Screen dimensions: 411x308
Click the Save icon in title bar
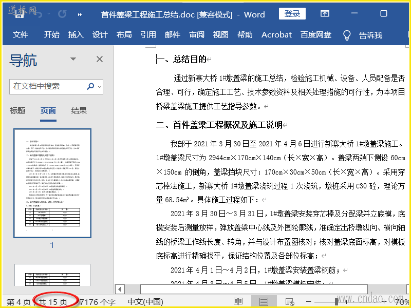tap(20, 14)
